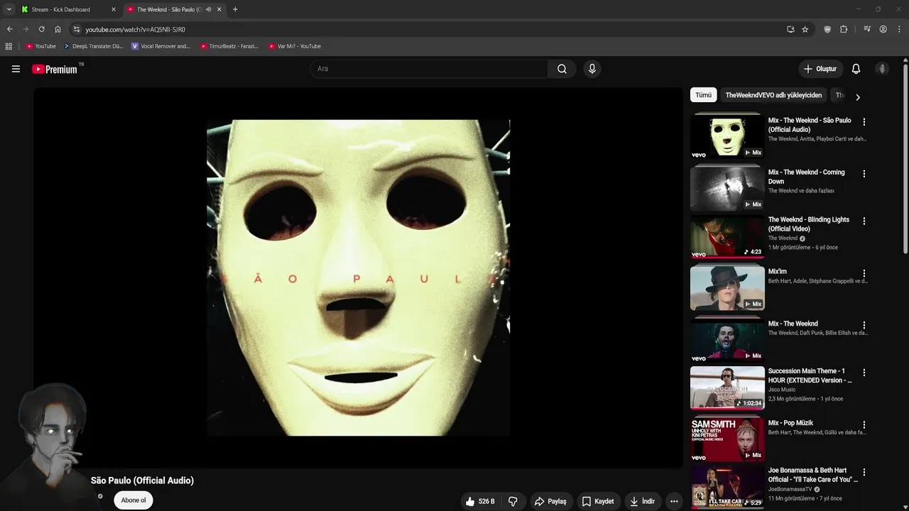The height and width of the screenshot is (511, 909).
Task: Open the Blinding Lights video thumbnail
Action: click(727, 237)
